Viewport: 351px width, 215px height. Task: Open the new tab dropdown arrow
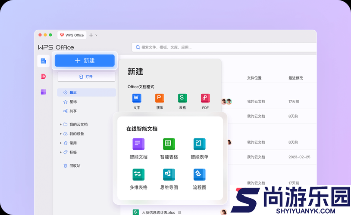[x=96, y=35]
